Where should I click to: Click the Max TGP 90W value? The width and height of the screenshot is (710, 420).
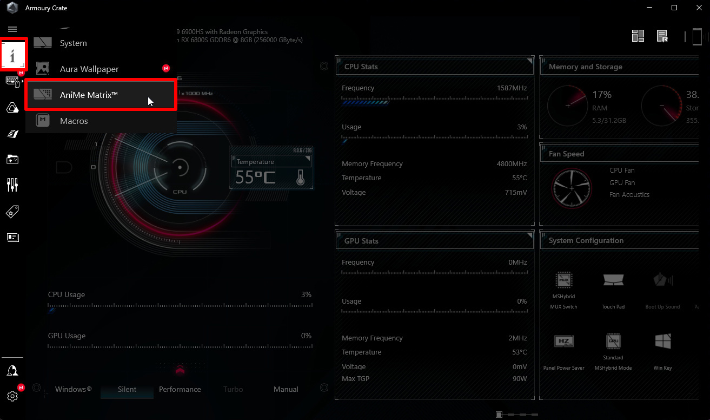(520, 378)
